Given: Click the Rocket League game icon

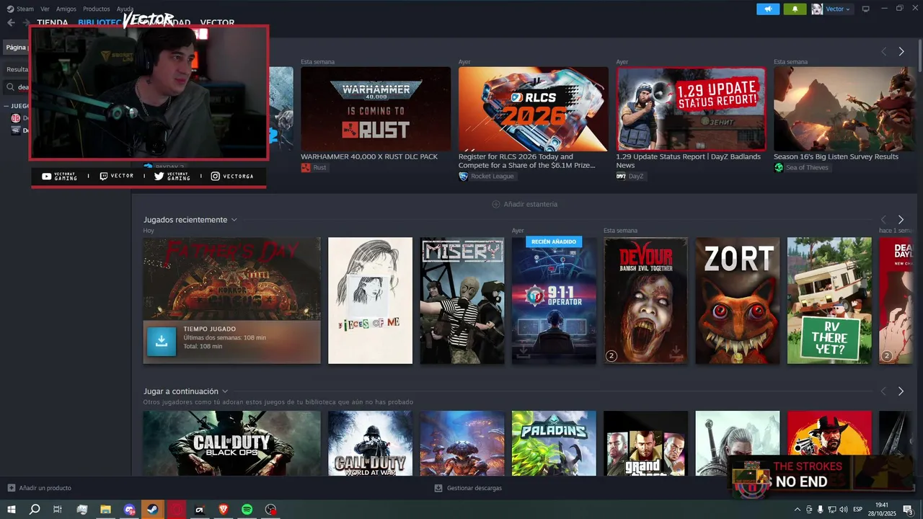Looking at the screenshot, I should click(x=463, y=176).
